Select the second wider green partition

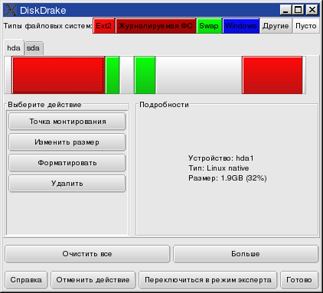[x=145, y=75]
